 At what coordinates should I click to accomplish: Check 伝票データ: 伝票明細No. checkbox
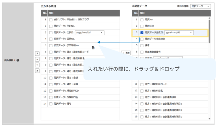click(x=51, y=46)
